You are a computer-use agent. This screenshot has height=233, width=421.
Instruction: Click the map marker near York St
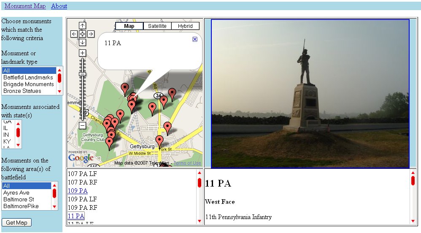point(159,141)
